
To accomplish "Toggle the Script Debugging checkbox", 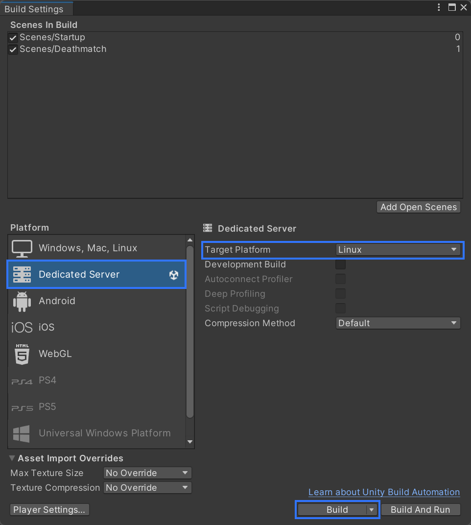I will (340, 309).
